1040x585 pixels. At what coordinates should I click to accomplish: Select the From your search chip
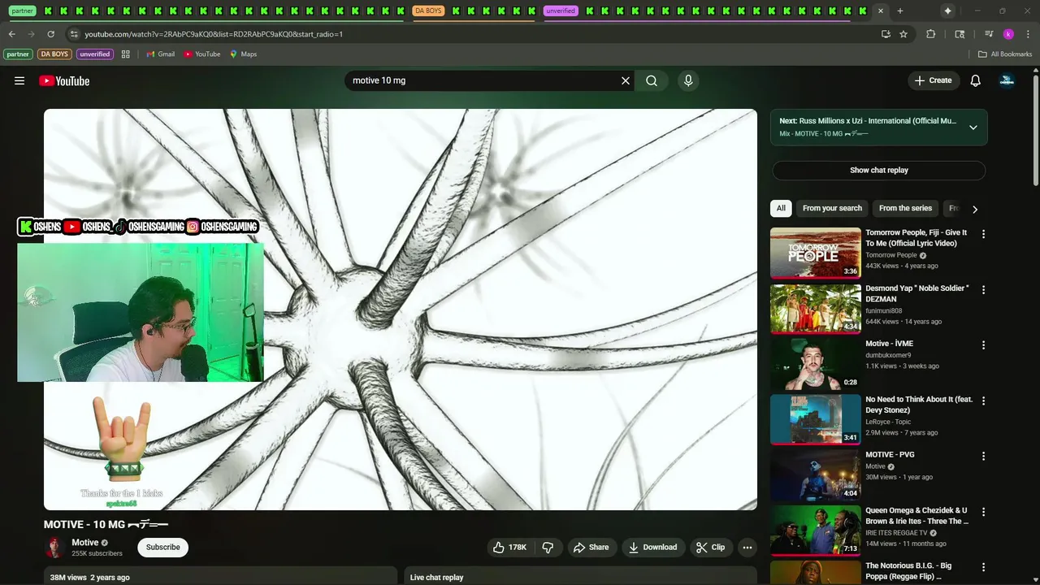click(x=832, y=209)
